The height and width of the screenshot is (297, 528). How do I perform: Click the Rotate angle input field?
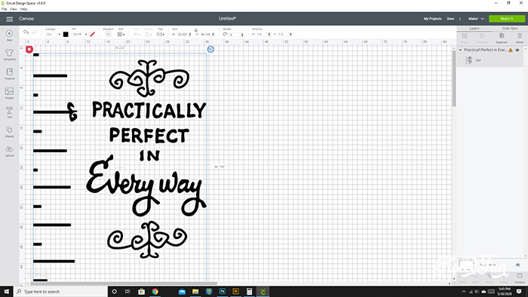coord(236,35)
